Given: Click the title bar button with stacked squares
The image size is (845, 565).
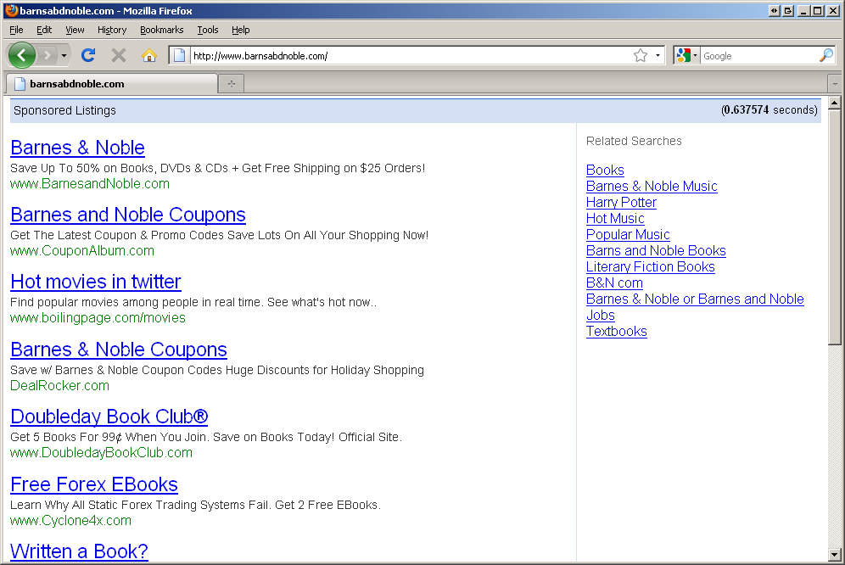Looking at the screenshot, I should [788, 10].
